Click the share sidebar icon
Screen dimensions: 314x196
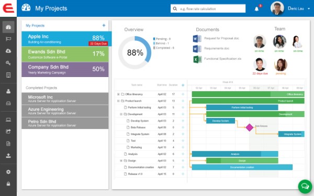pyautogui.click(x=8, y=132)
